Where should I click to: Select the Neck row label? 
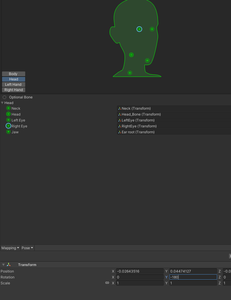[16, 108]
